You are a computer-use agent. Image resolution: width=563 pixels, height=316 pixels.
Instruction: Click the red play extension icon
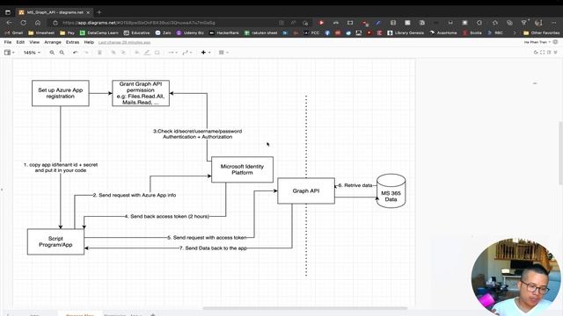tap(321, 23)
